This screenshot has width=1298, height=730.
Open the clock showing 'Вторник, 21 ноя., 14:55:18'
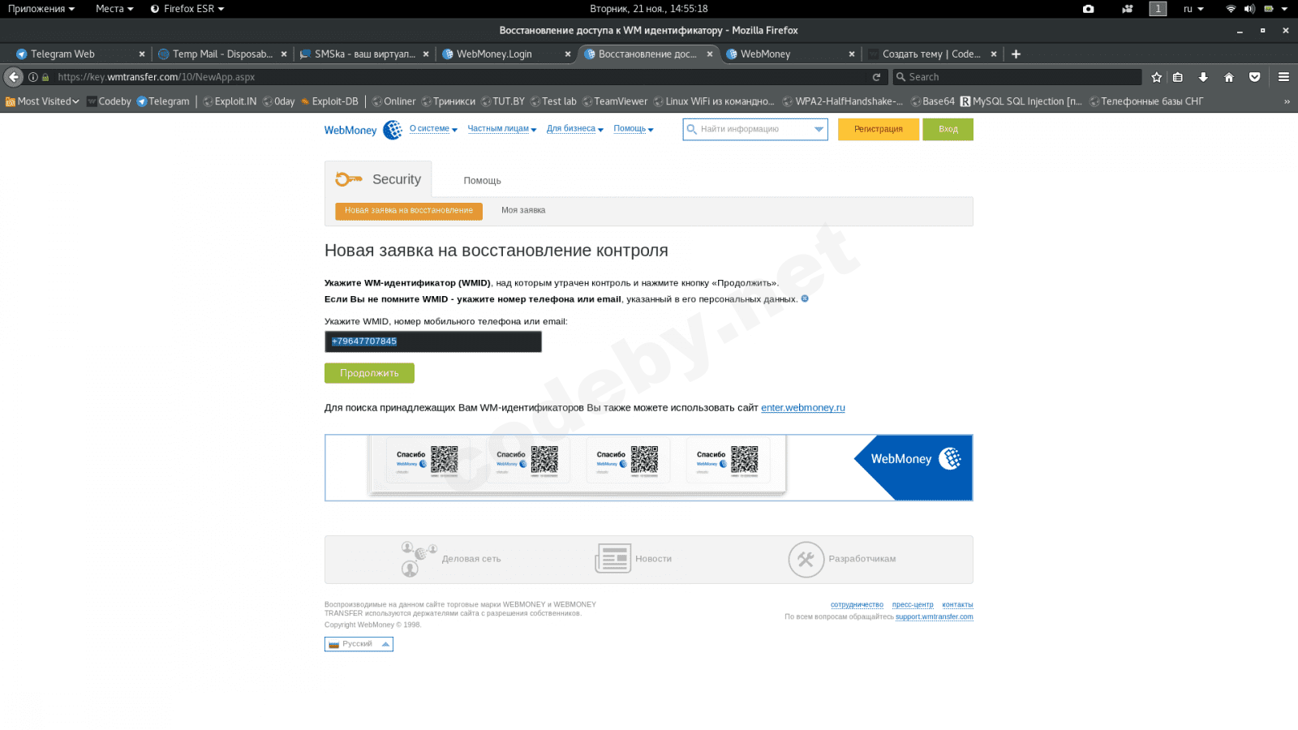pos(649,9)
